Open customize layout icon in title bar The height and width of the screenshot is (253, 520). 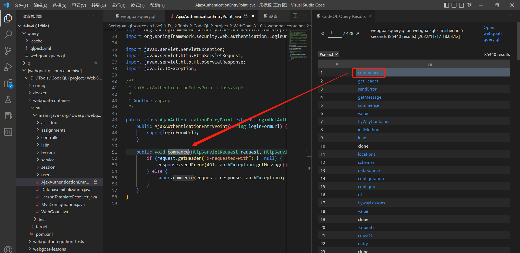(469, 5)
